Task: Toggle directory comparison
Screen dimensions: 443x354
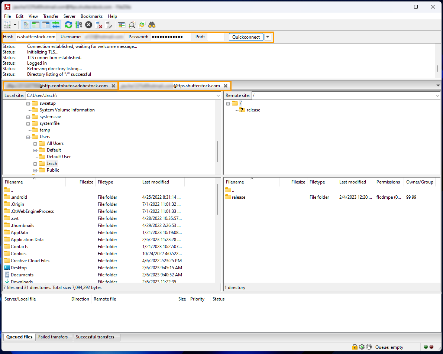Action: pyautogui.click(x=132, y=25)
